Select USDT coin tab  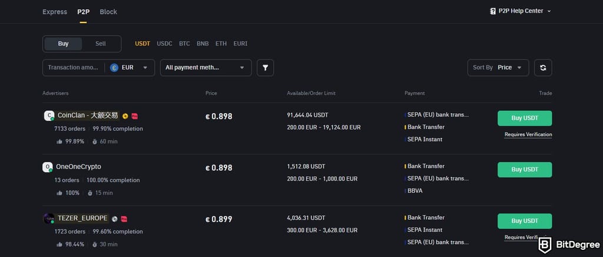pos(143,44)
